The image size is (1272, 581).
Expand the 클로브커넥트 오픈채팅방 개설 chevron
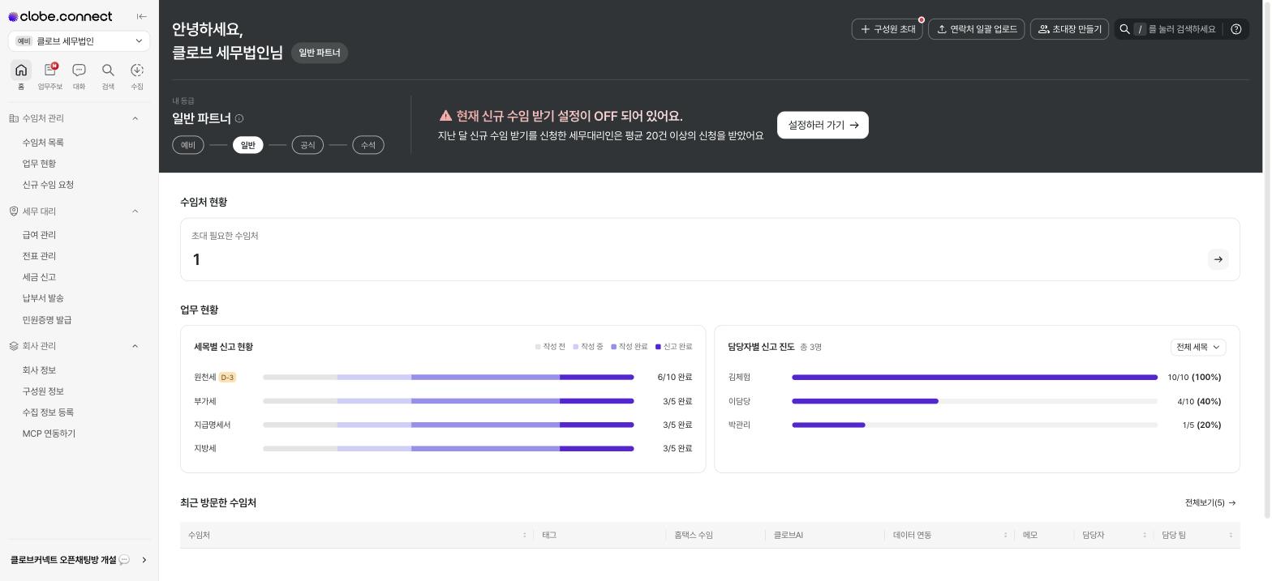[x=144, y=560]
